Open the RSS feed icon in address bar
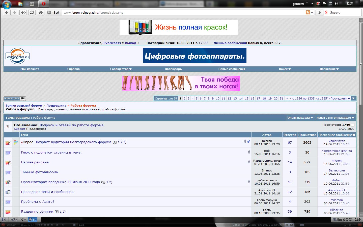The height and width of the screenshot is (227, 363). (x=308, y=13)
